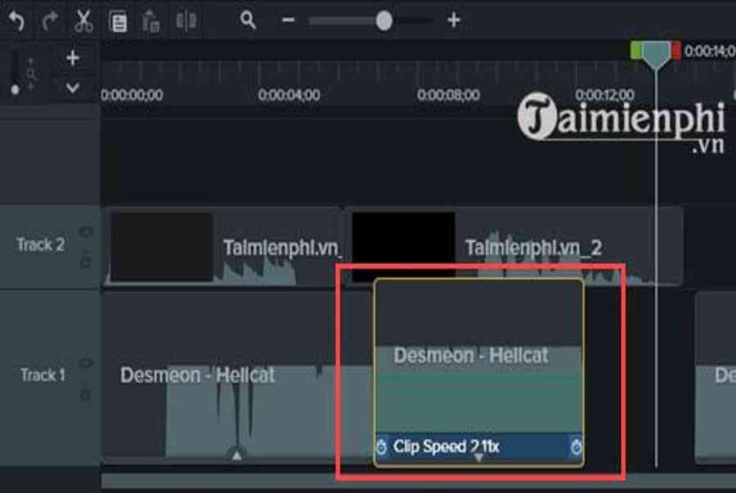Hide Track 1 using its eye icon

coord(86,363)
